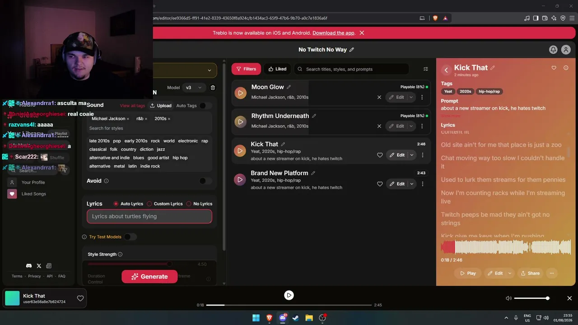Remove the r&b style tag
The width and height of the screenshot is (578, 325).
click(146, 119)
